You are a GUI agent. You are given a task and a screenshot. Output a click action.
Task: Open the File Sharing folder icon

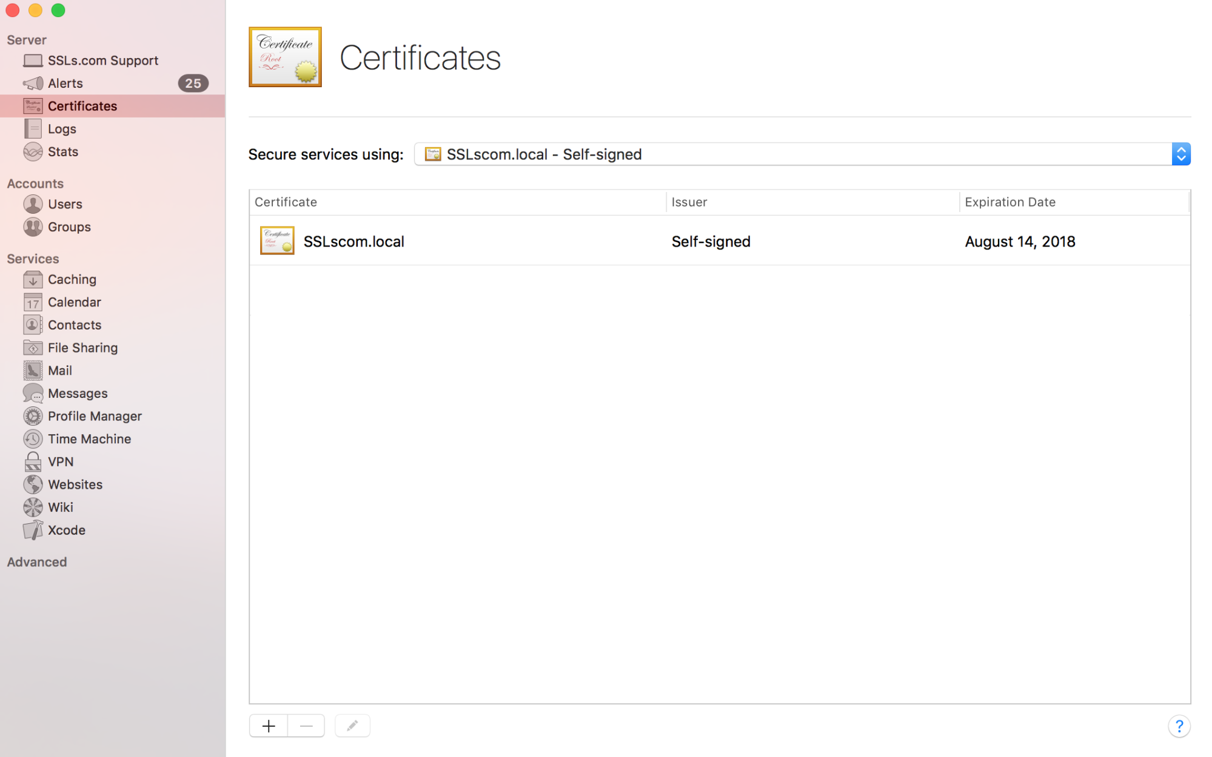point(33,348)
